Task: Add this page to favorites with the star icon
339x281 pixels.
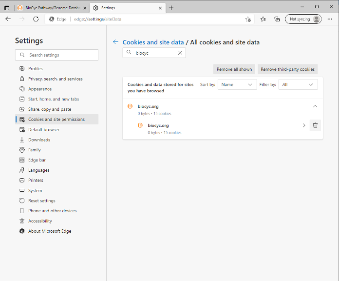Action: point(248,19)
